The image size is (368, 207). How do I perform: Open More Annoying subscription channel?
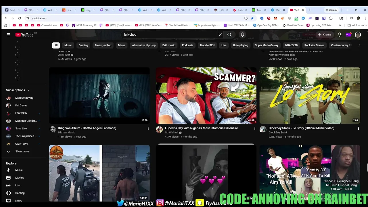click(24, 98)
